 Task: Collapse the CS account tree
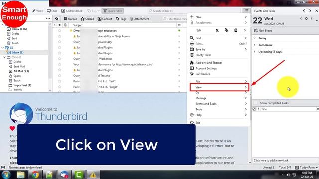2,48
